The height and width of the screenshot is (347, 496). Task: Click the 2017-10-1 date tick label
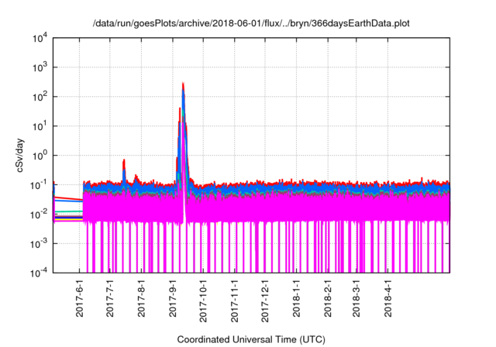coord(203,301)
